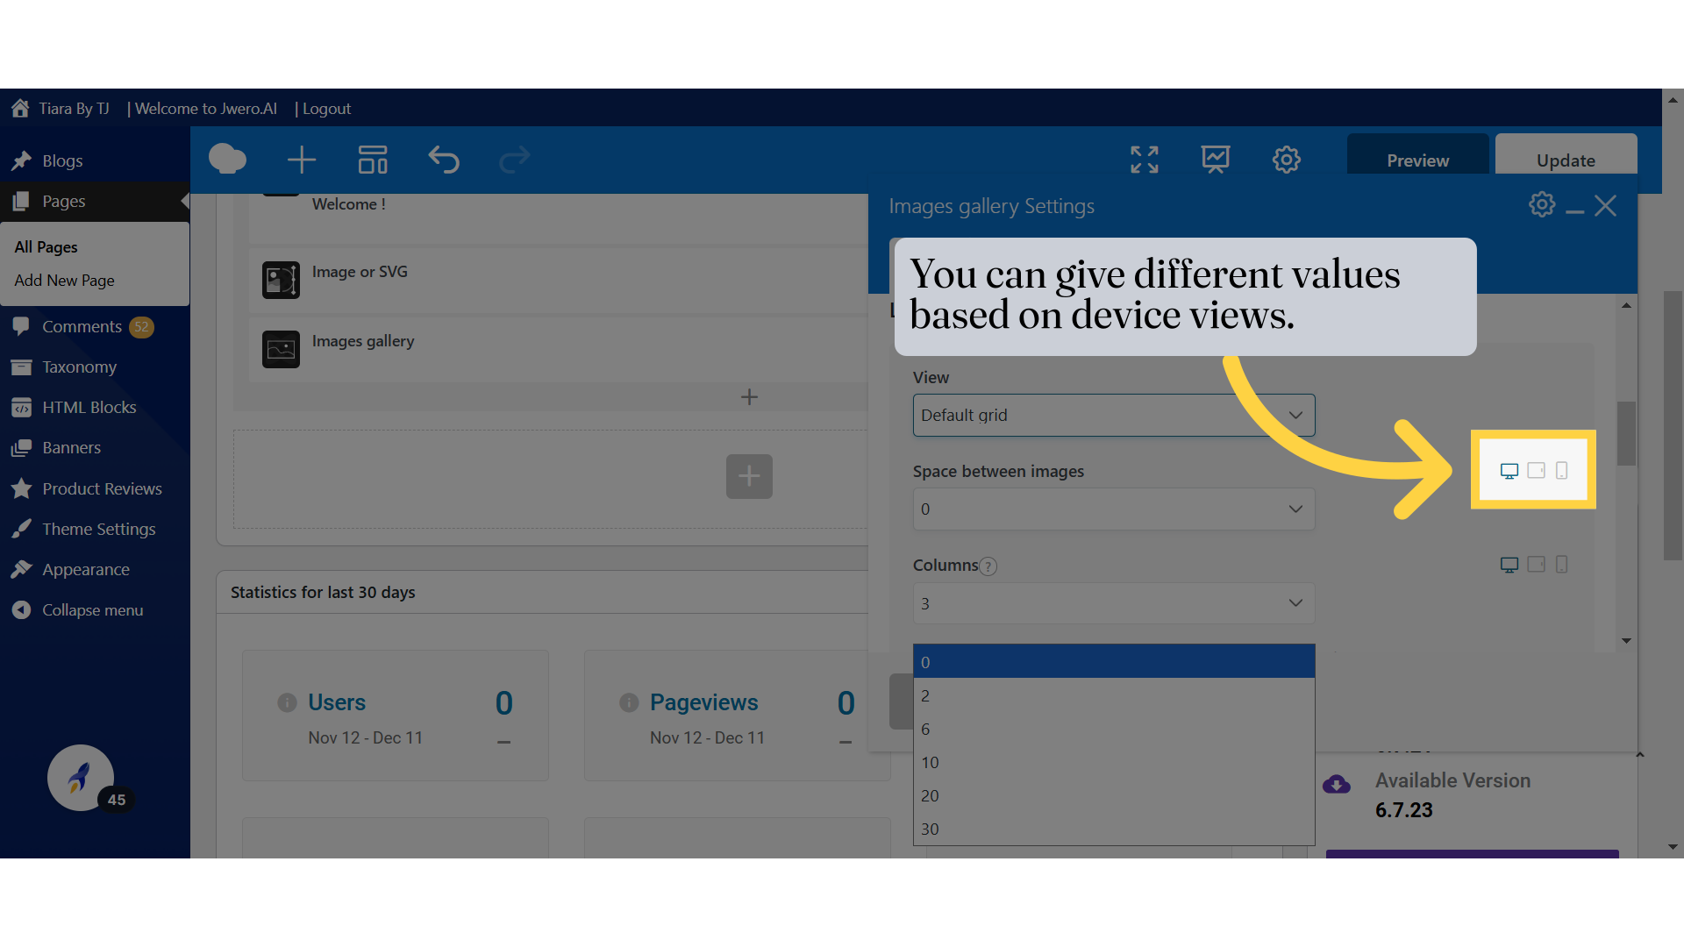Open the editor settings gear icon
The width and height of the screenshot is (1684, 947).
(x=1287, y=160)
